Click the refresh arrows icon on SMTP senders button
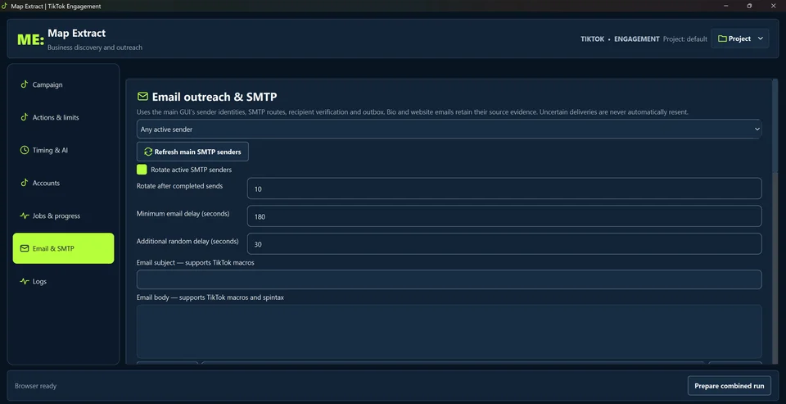The image size is (786, 404). 148,152
